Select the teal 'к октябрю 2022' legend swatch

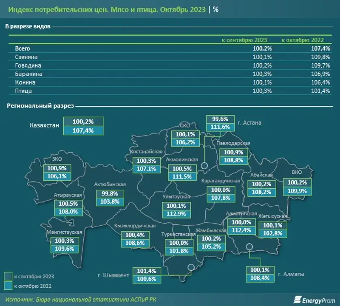pyautogui.click(x=8, y=286)
